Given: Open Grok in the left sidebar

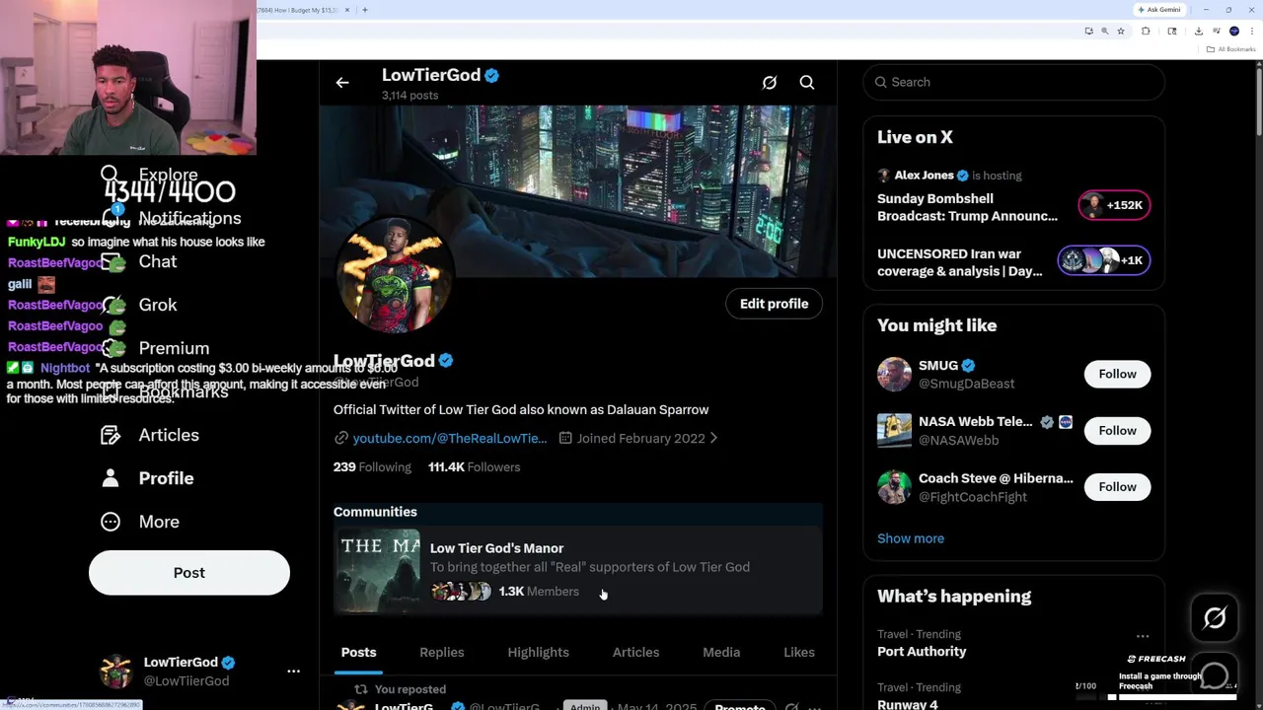Looking at the screenshot, I should click(x=139, y=305).
